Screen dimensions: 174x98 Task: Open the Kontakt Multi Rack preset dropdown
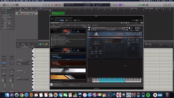click(x=108, y=25)
